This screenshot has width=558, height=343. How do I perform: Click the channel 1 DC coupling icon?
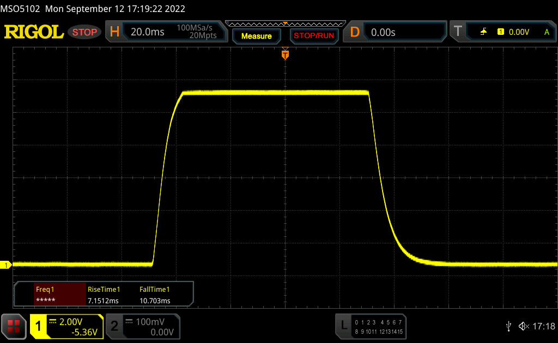pos(53,321)
